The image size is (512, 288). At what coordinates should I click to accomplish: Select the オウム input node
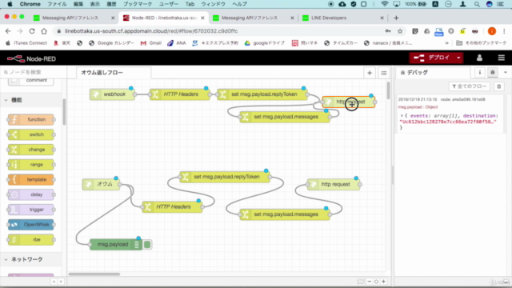click(x=102, y=184)
